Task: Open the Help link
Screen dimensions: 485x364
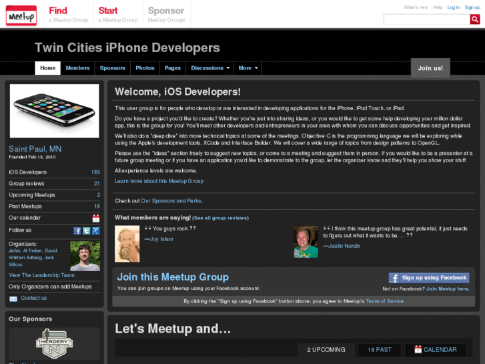Action: pos(438,7)
